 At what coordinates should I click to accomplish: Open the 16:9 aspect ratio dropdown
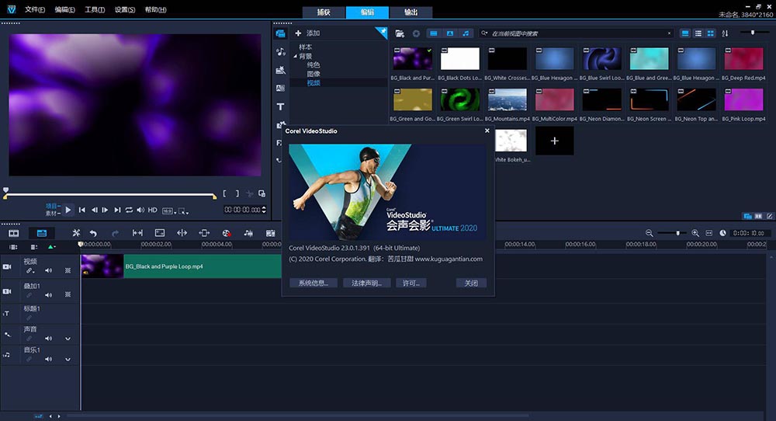(169, 211)
